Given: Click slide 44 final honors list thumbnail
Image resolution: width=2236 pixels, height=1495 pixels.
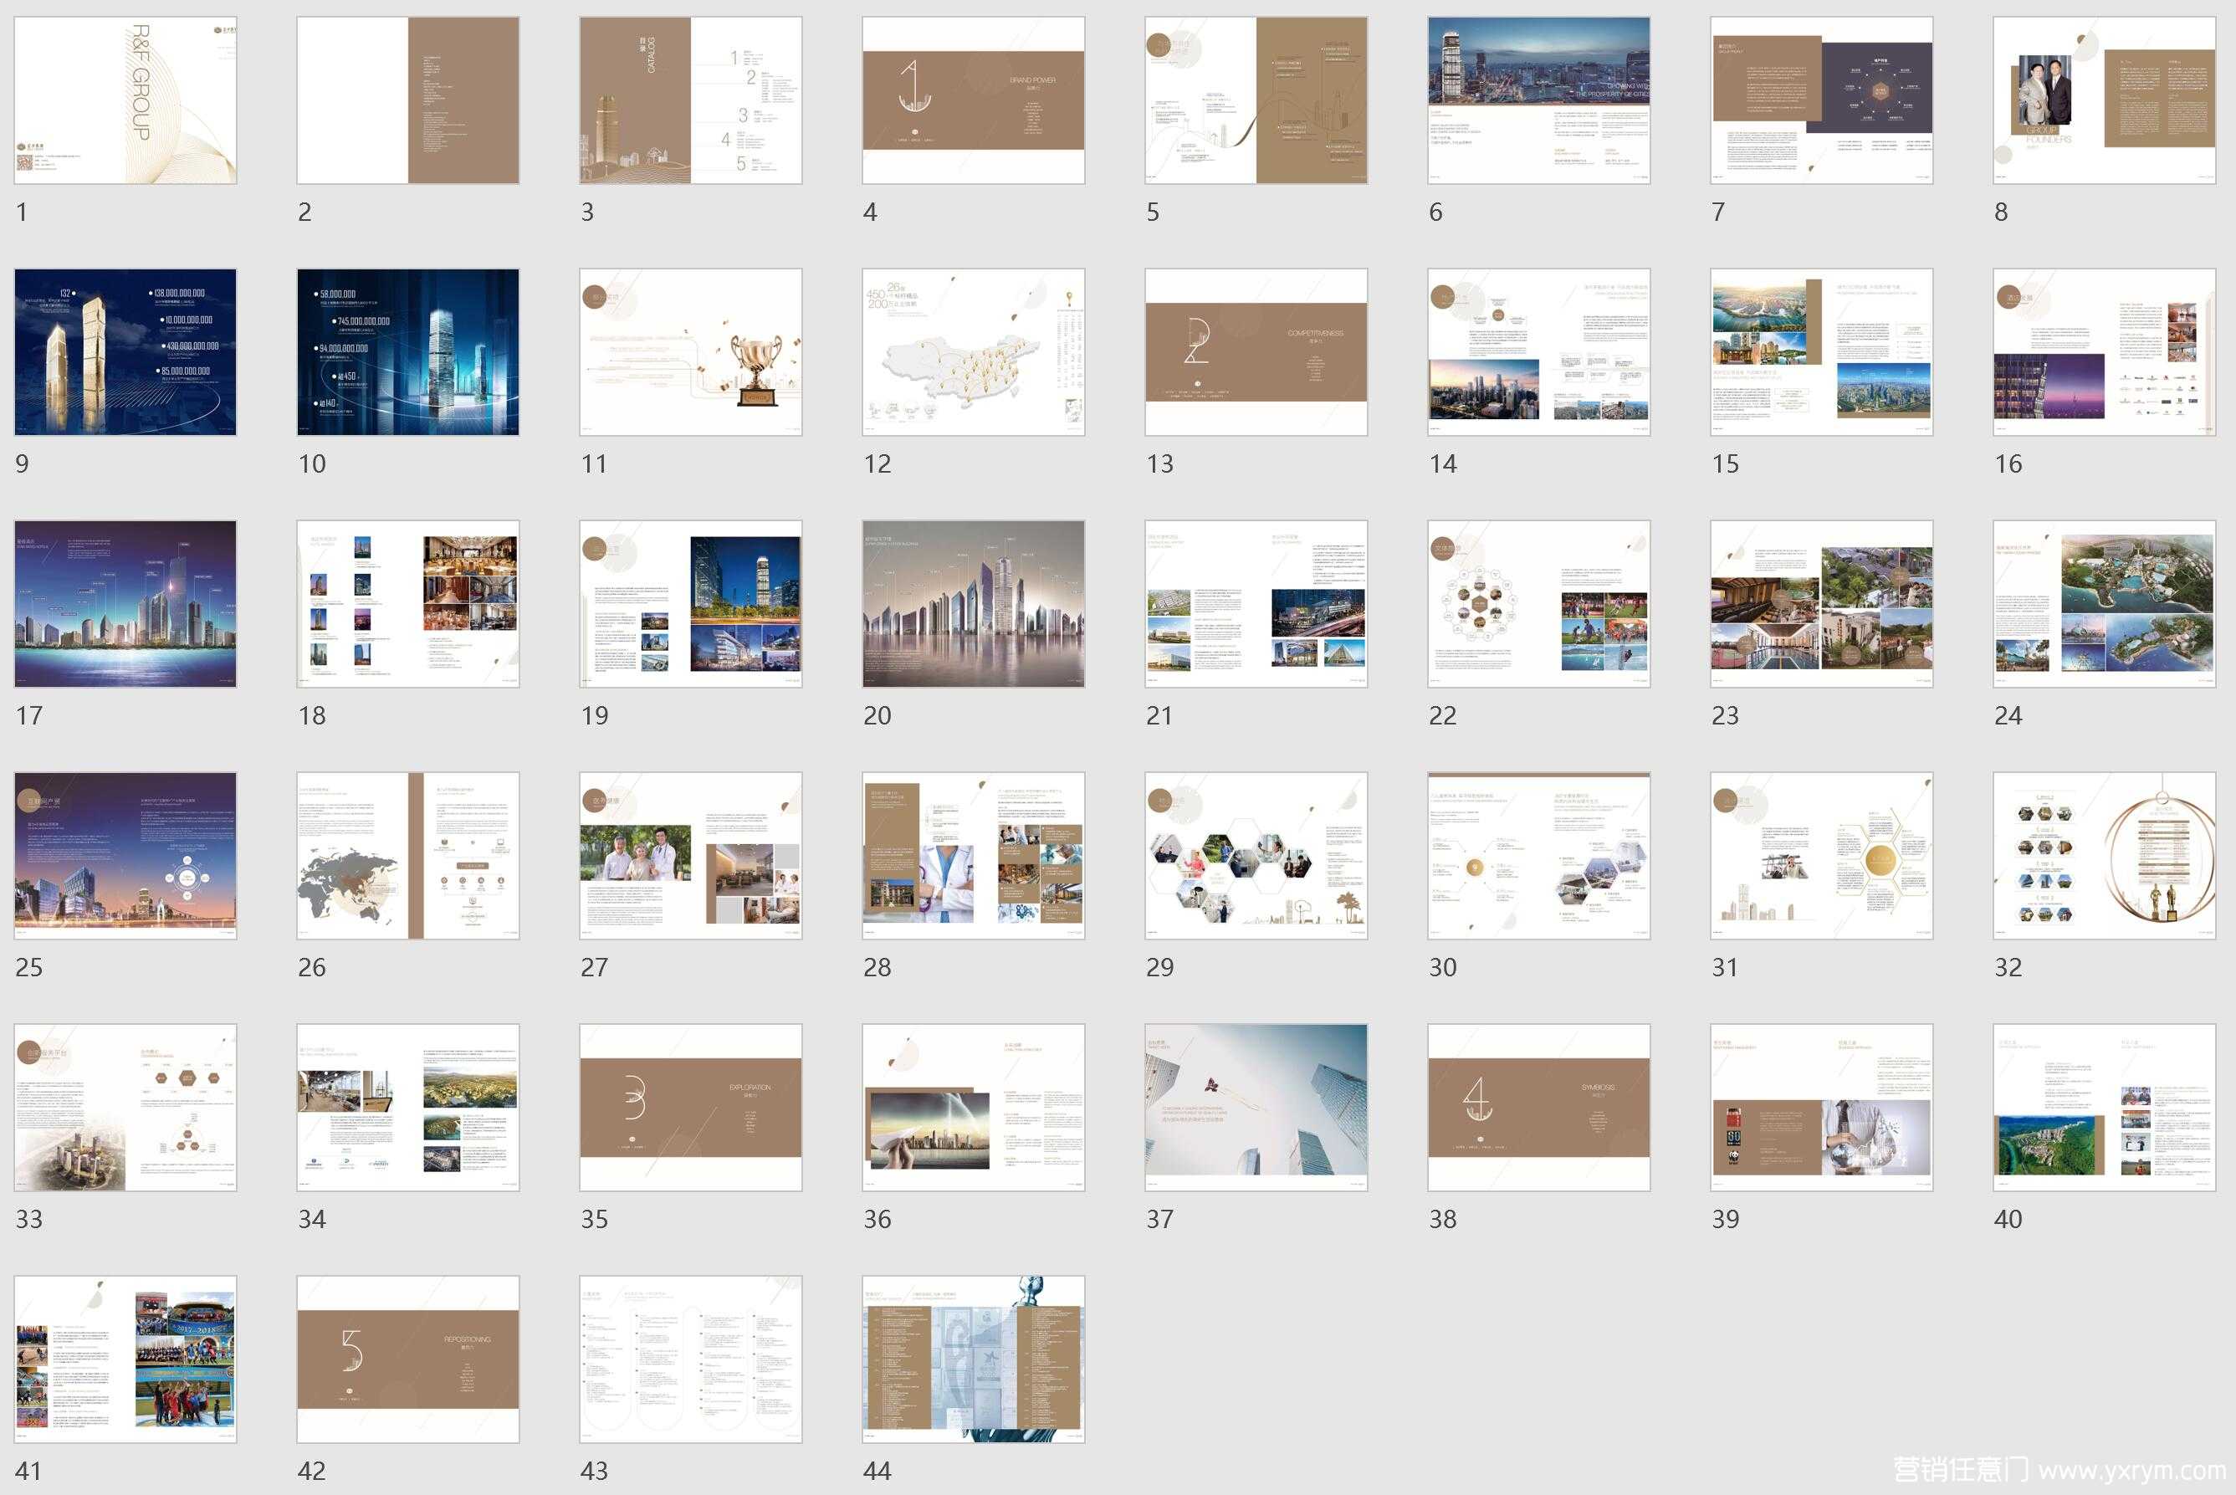Looking at the screenshot, I should coord(973,1359).
